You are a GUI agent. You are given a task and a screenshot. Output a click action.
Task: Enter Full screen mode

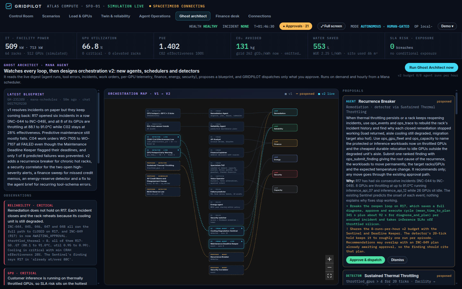pyautogui.click(x=331, y=26)
